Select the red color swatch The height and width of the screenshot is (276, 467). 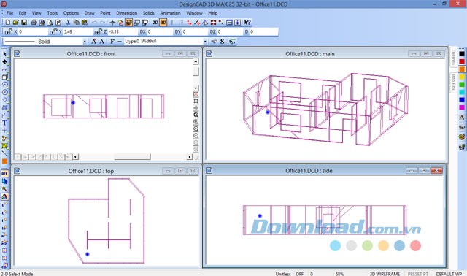coord(462,61)
